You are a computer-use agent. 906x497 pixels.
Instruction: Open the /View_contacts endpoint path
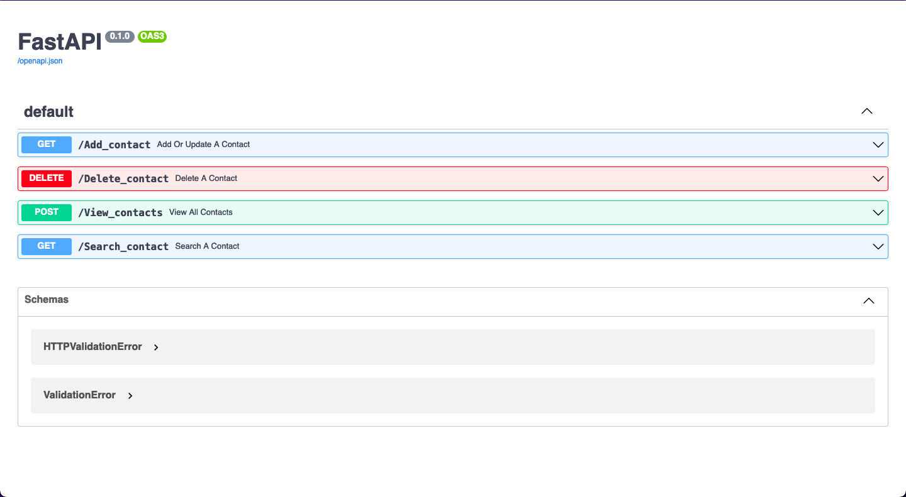click(120, 212)
